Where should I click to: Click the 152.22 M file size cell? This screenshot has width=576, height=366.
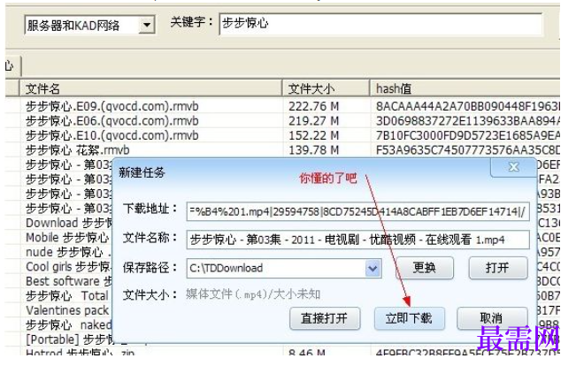(x=313, y=136)
